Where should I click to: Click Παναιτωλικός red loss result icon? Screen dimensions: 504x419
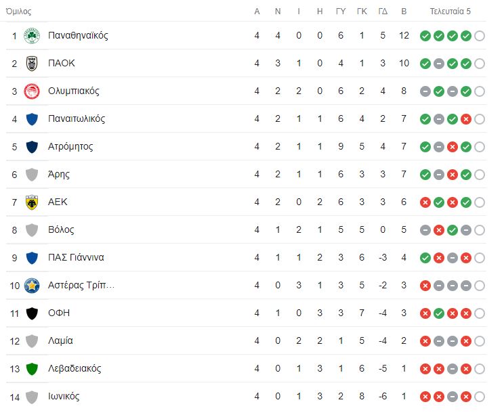[x=466, y=119]
